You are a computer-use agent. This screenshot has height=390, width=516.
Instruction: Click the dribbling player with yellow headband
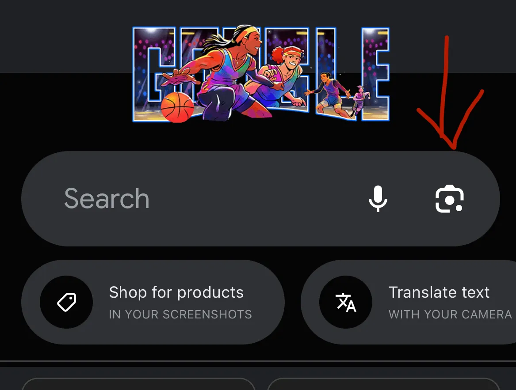click(x=217, y=72)
